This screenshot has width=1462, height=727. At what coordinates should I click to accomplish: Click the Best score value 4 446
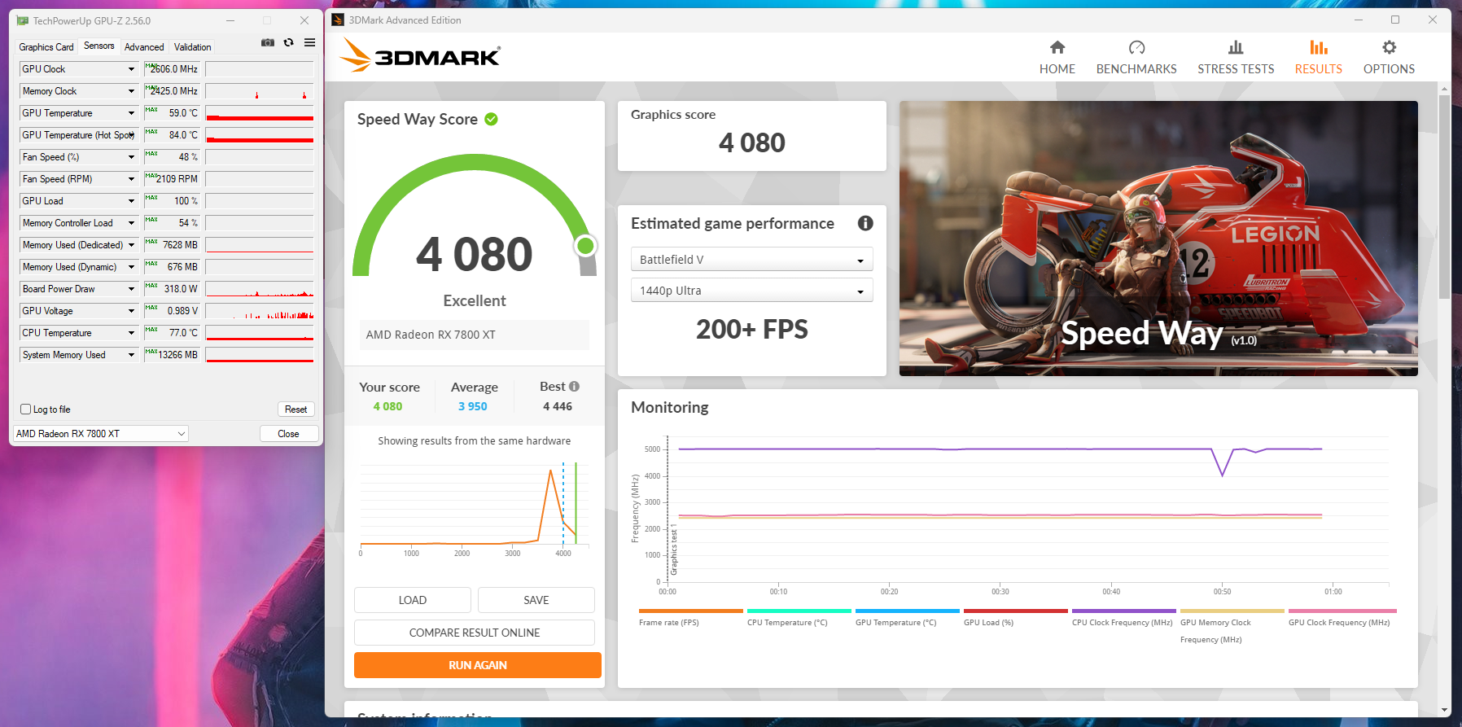pyautogui.click(x=558, y=406)
